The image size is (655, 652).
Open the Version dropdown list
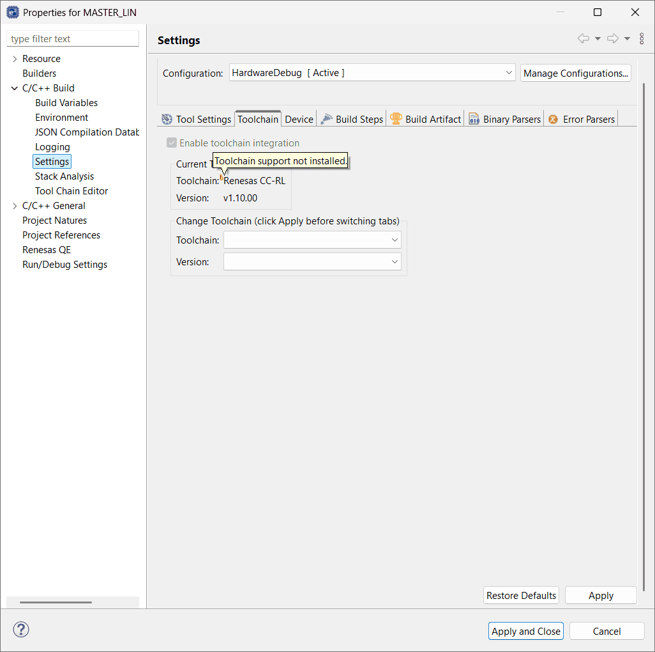(312, 262)
